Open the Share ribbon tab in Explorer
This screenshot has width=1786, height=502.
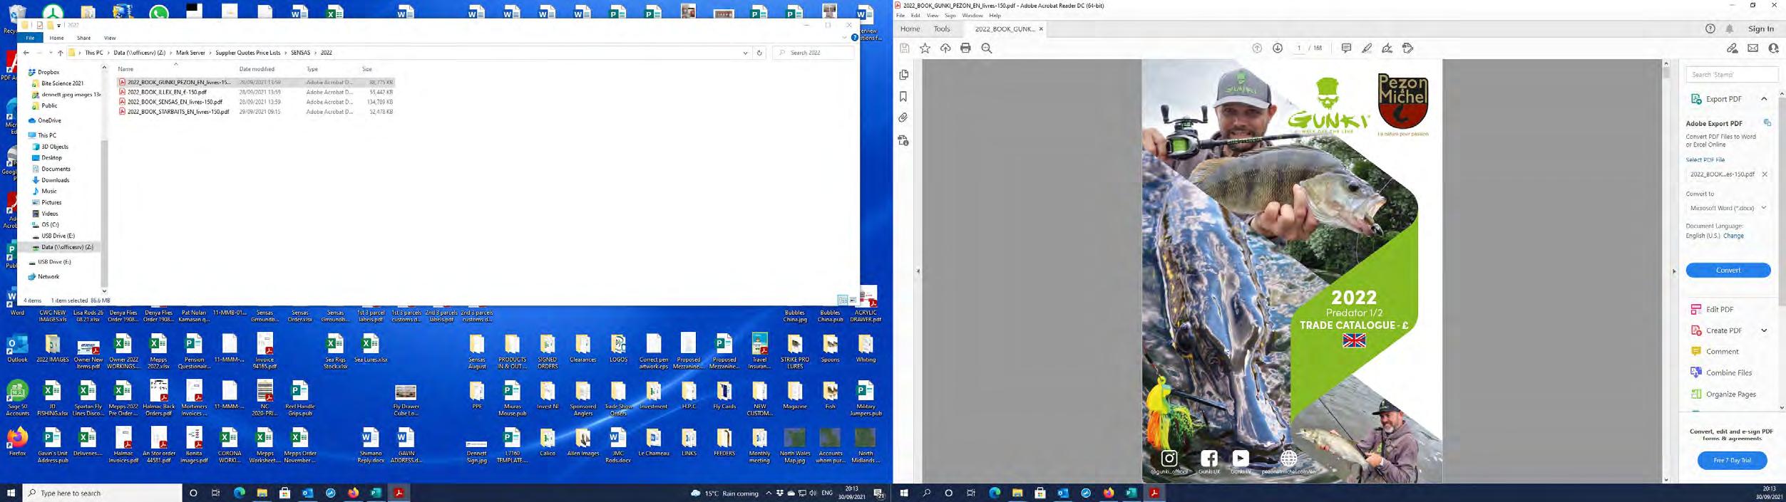tap(83, 38)
